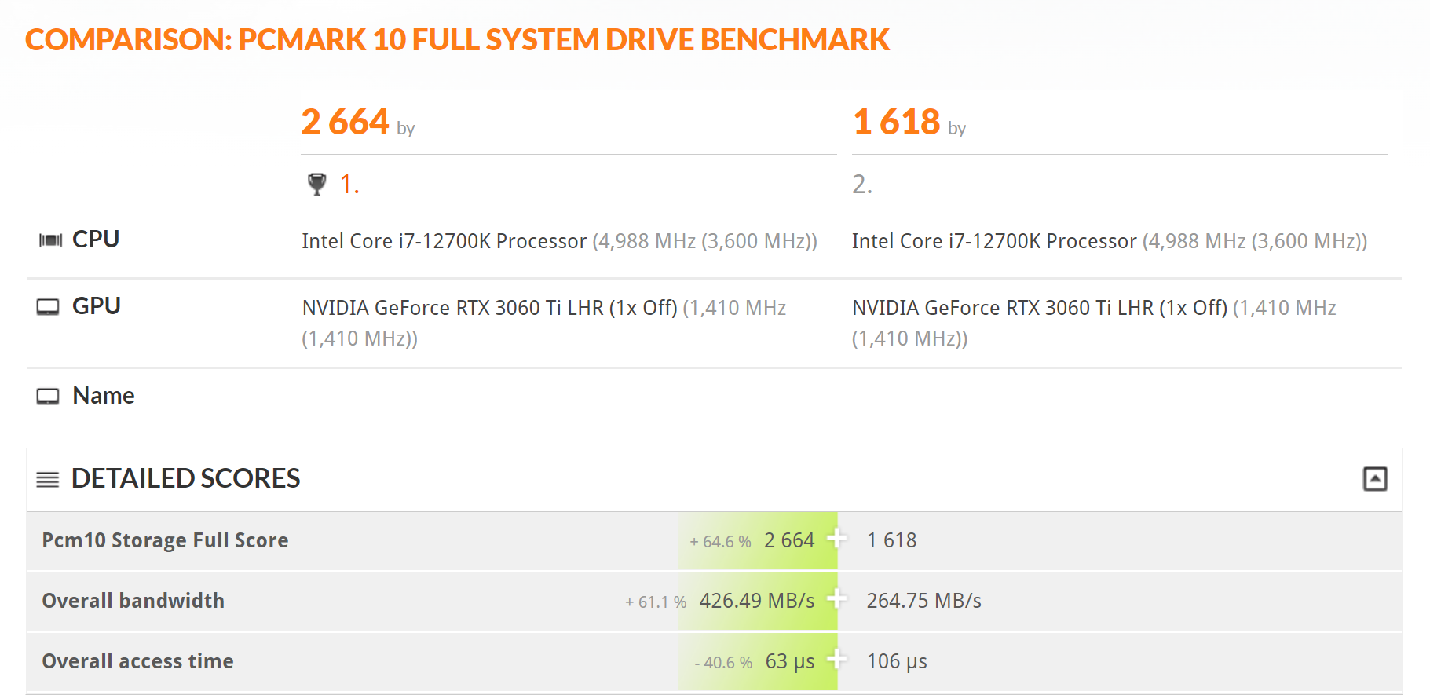Click the rank number 2. label
This screenshot has height=695, width=1430.
[862, 185]
